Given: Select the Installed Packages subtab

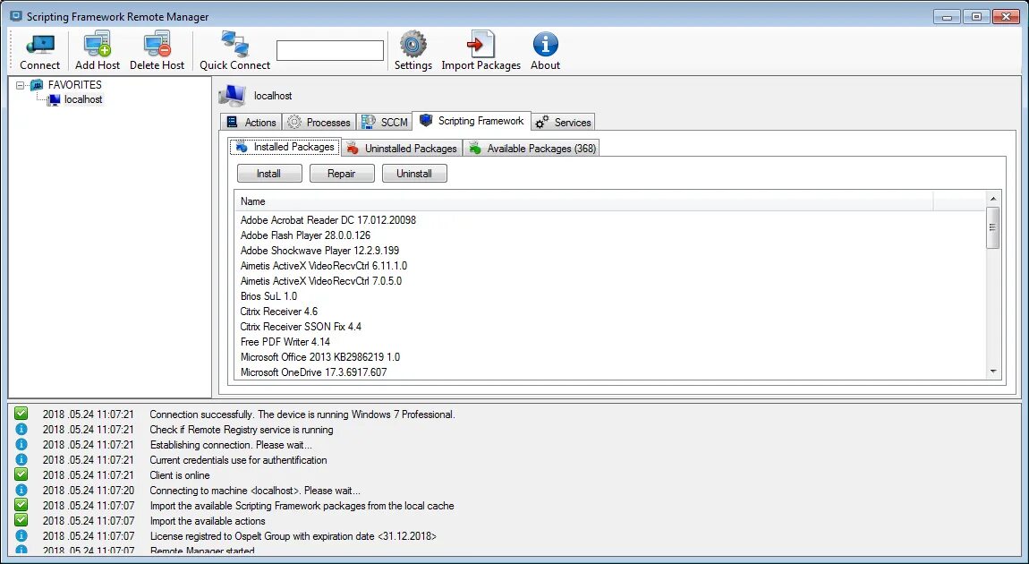Looking at the screenshot, I should pos(285,147).
